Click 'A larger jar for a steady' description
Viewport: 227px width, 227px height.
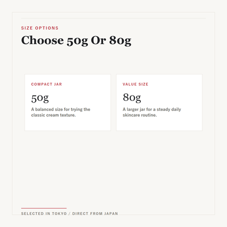(152, 109)
